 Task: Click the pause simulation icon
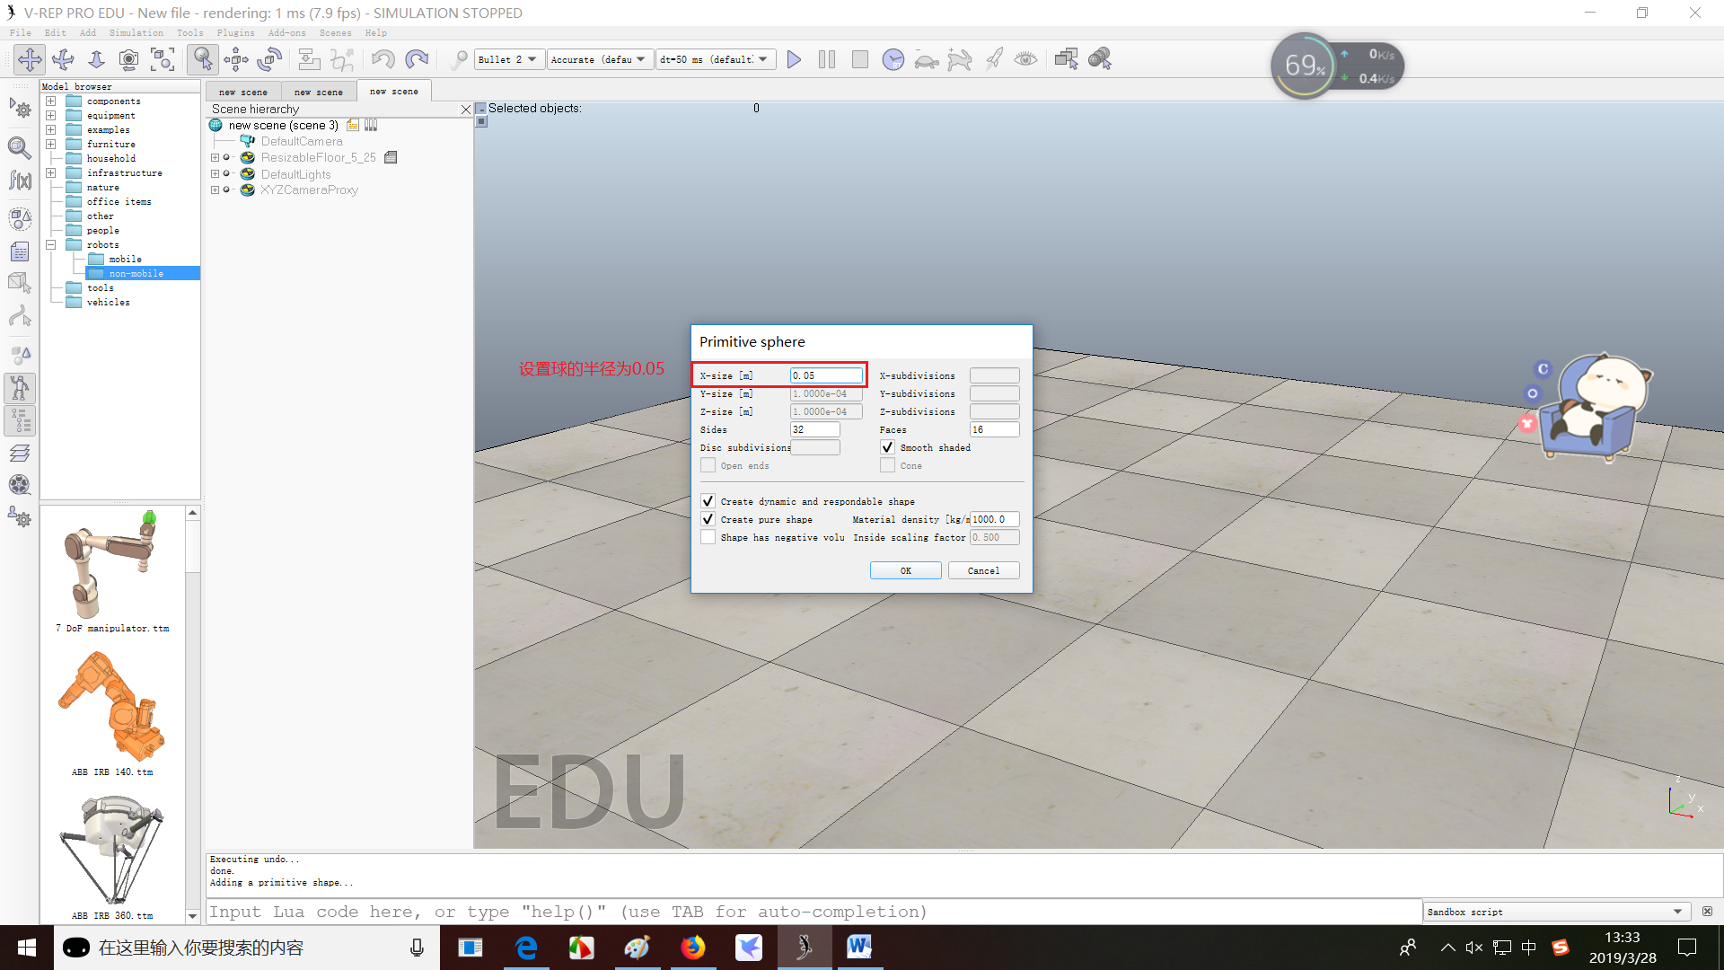click(x=827, y=59)
